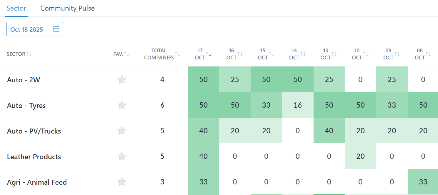This screenshot has height=195, width=438.
Task: Toggle favorite star for Leather Products
Action: click(122, 156)
